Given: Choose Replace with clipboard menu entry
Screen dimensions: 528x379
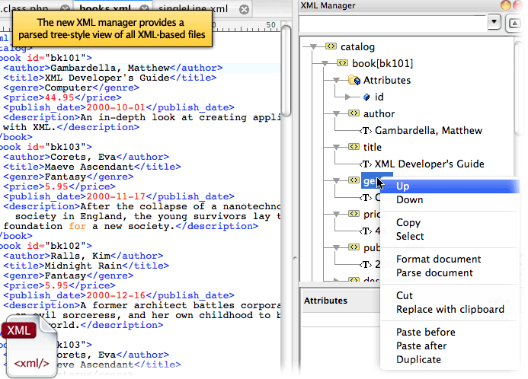Looking at the screenshot, I should click(450, 310).
